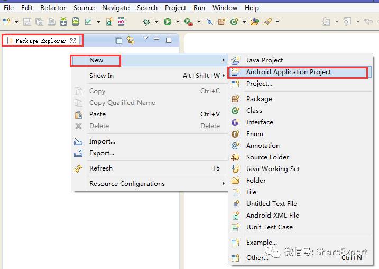Open the Android Virtual Device Manager icon
Screen dimensions: 379x269
coord(76,22)
